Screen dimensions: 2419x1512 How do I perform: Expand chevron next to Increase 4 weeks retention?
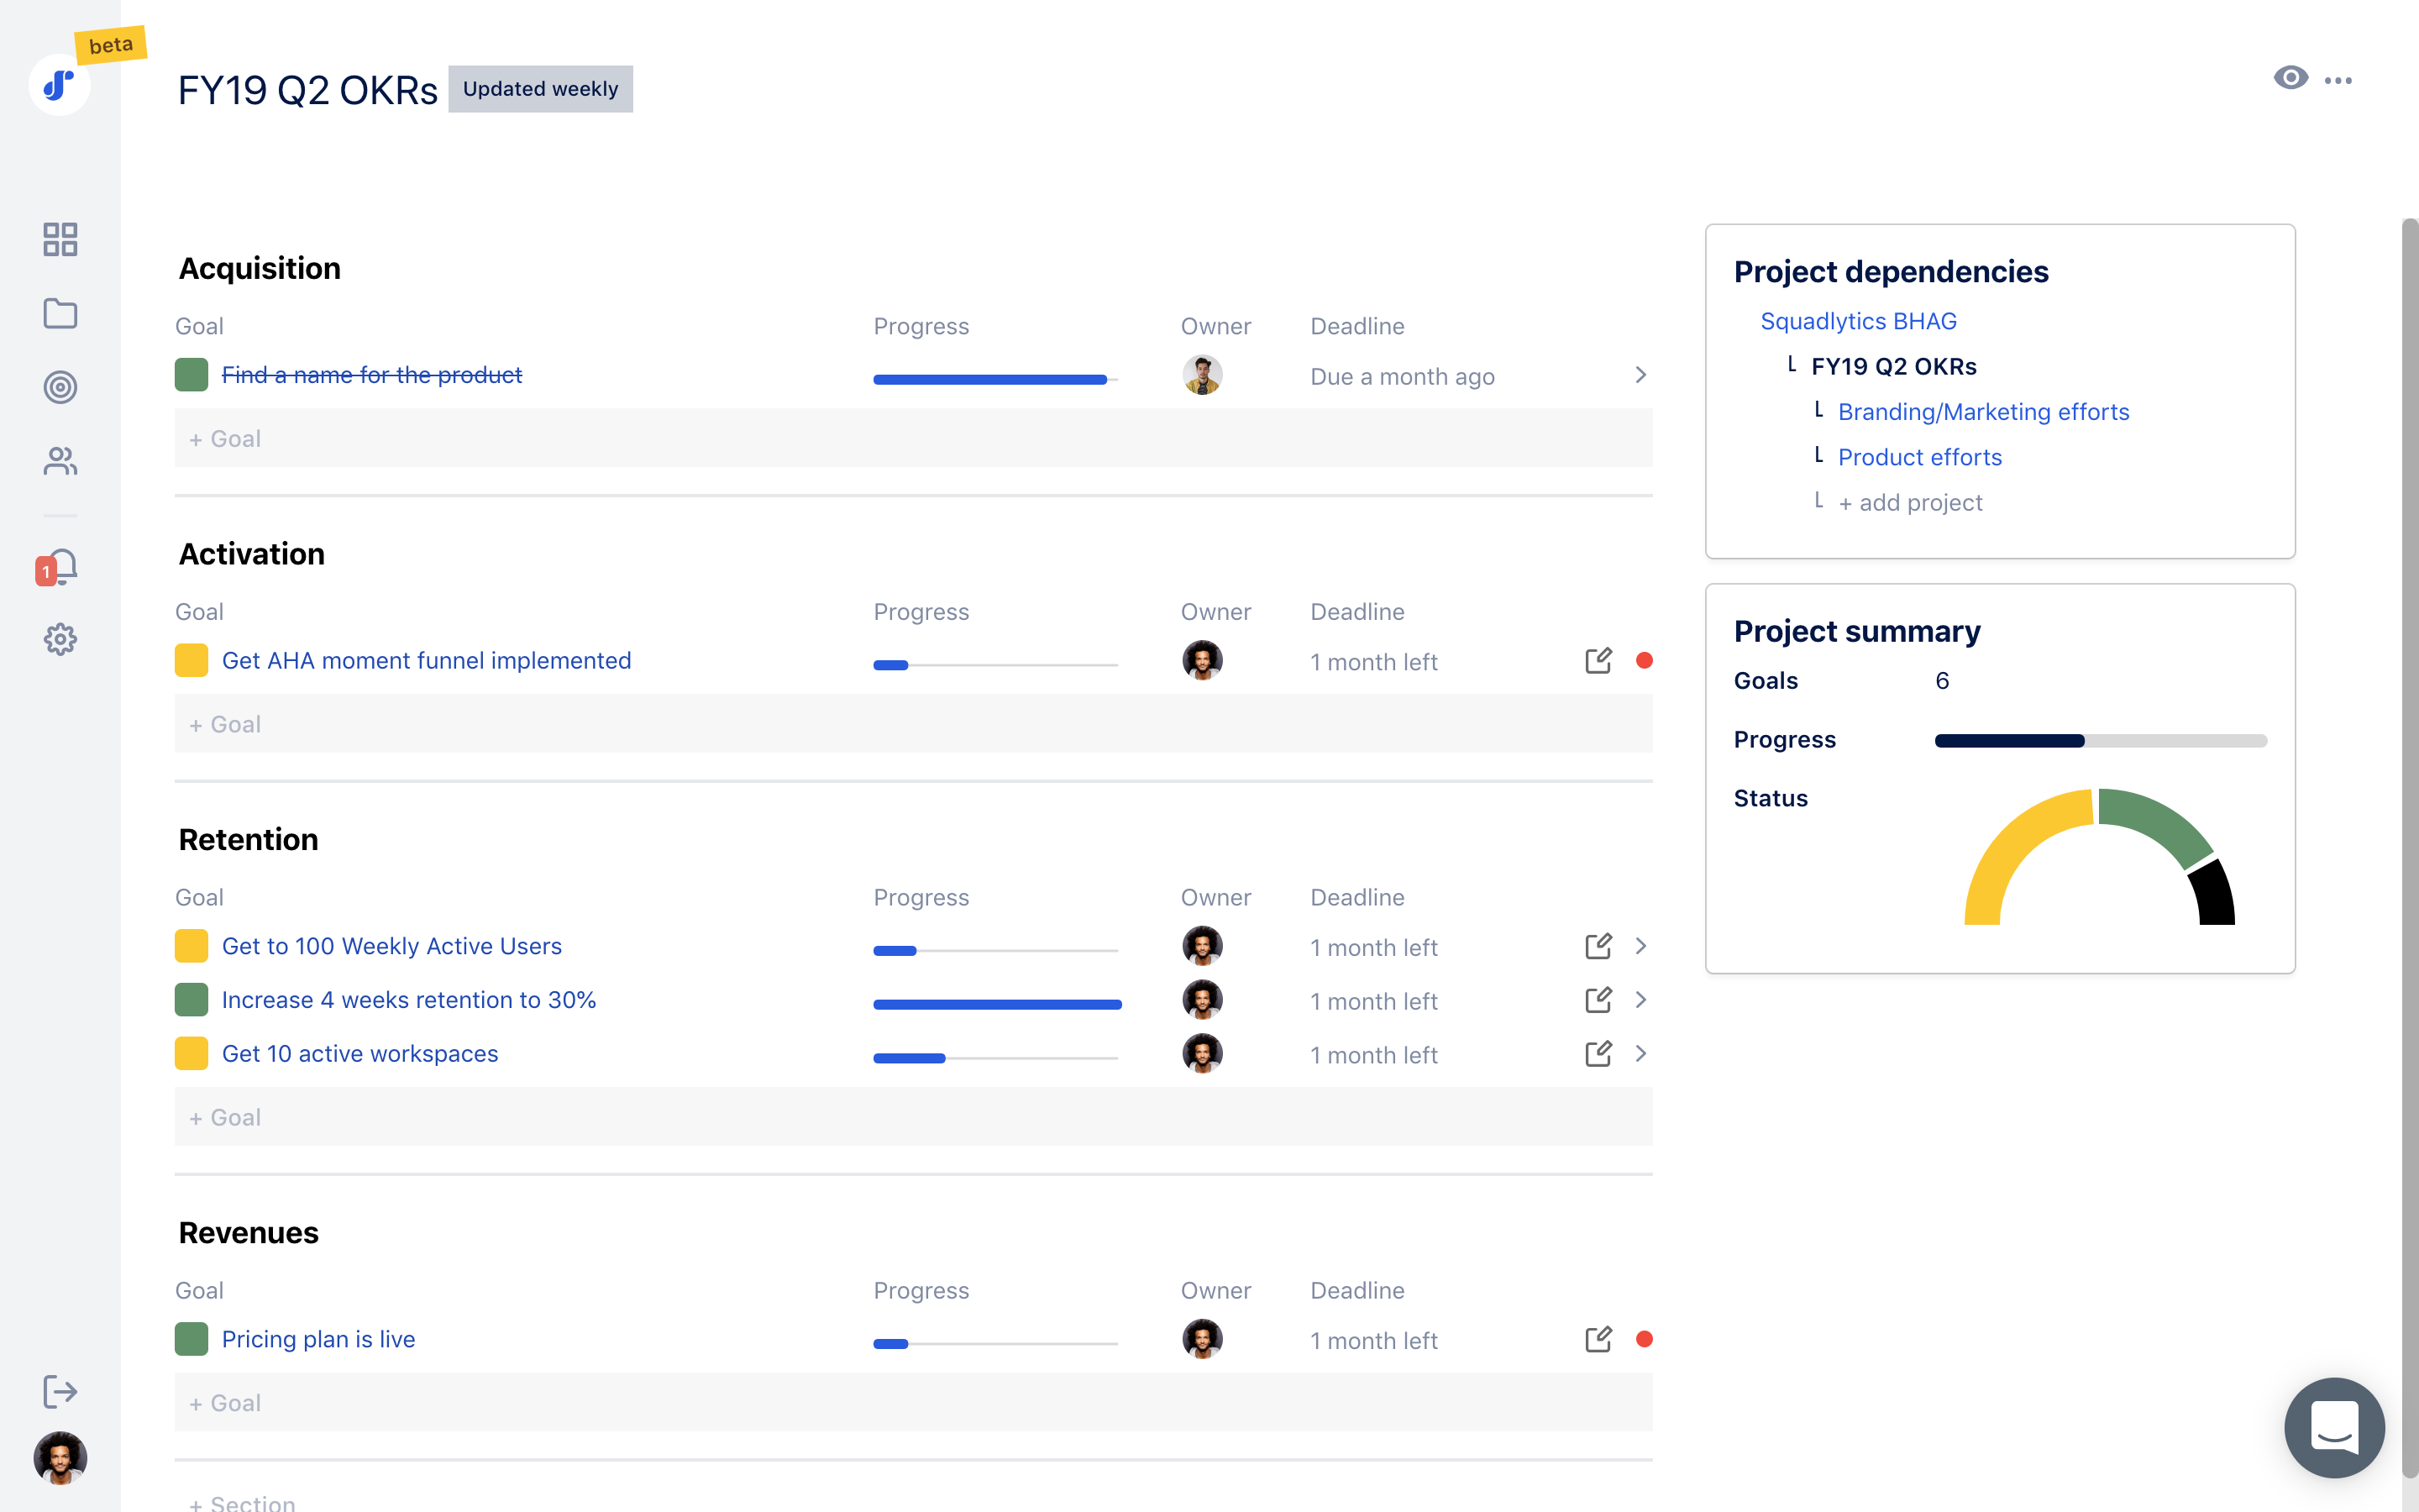[x=1639, y=1000]
